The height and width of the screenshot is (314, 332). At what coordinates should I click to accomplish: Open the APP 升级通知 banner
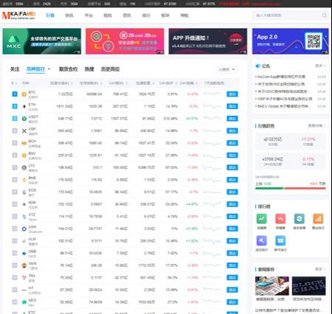208,41
